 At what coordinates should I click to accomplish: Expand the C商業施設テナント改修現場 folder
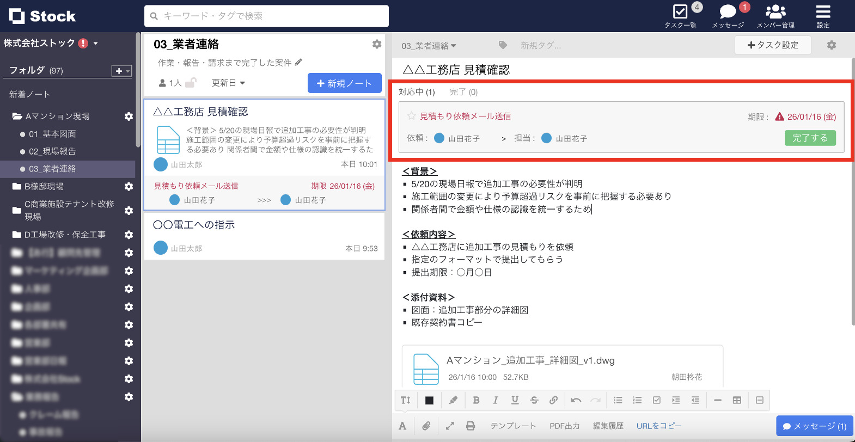(17, 210)
